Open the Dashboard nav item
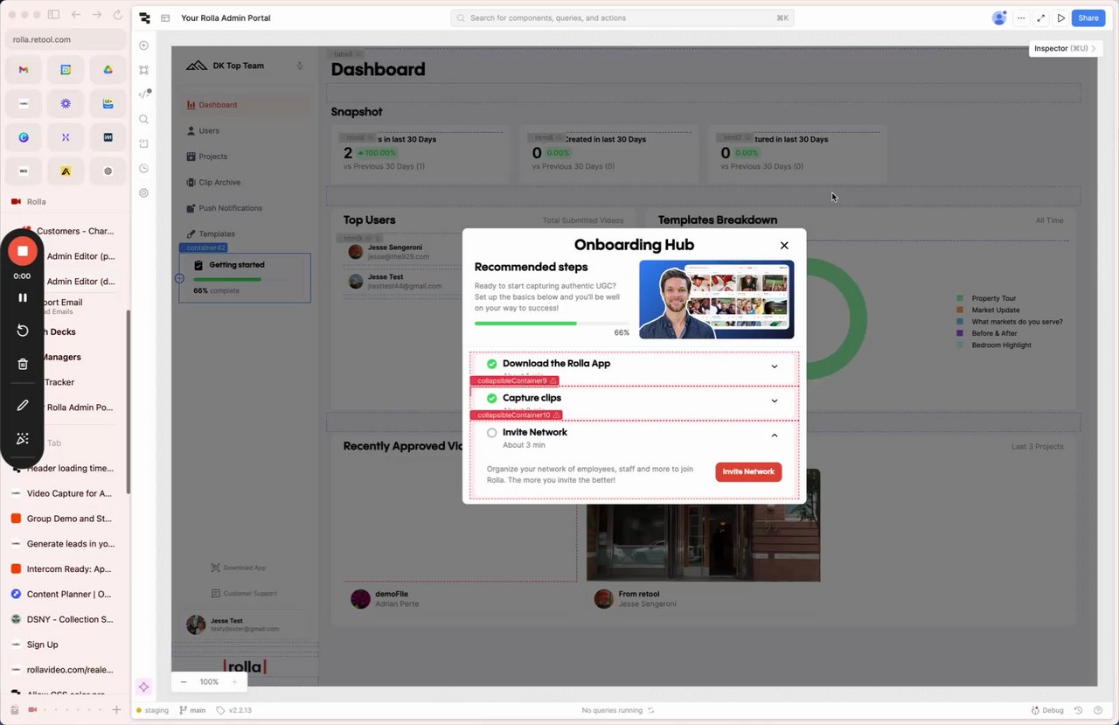The image size is (1119, 725). (x=247, y=105)
